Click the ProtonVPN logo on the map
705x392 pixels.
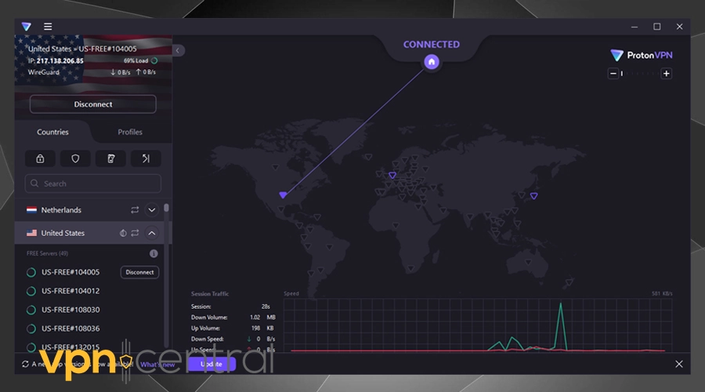(641, 56)
